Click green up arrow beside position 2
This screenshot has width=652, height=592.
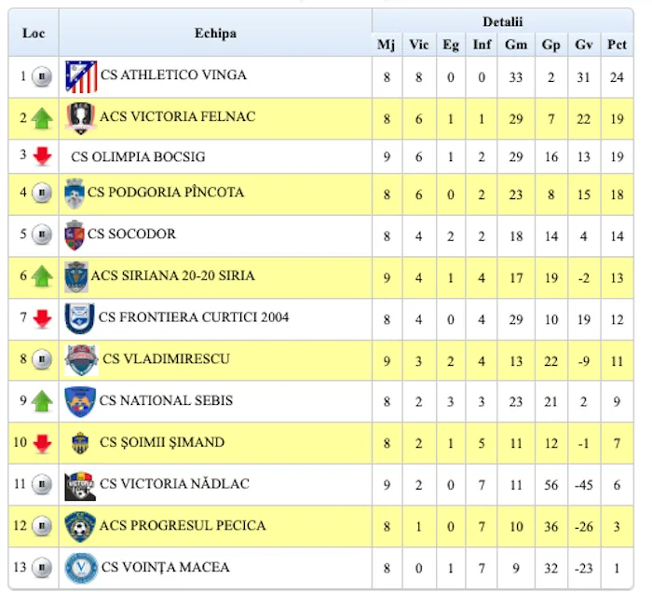pos(42,118)
